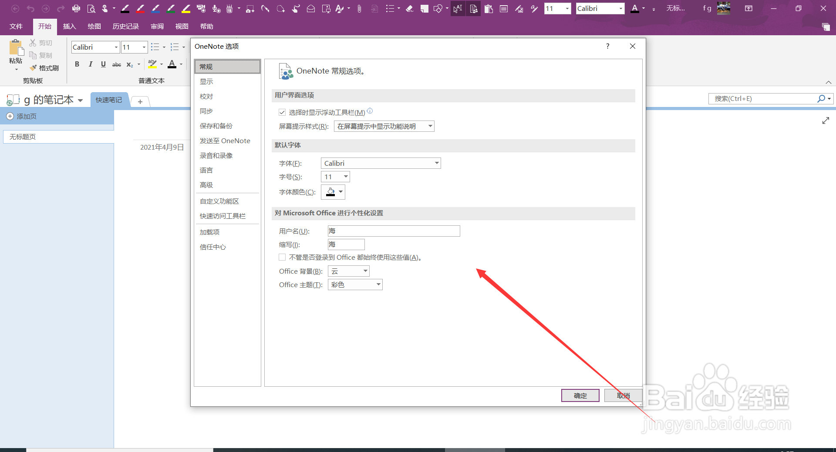Click the expand page full-view arrow icon

point(826,121)
